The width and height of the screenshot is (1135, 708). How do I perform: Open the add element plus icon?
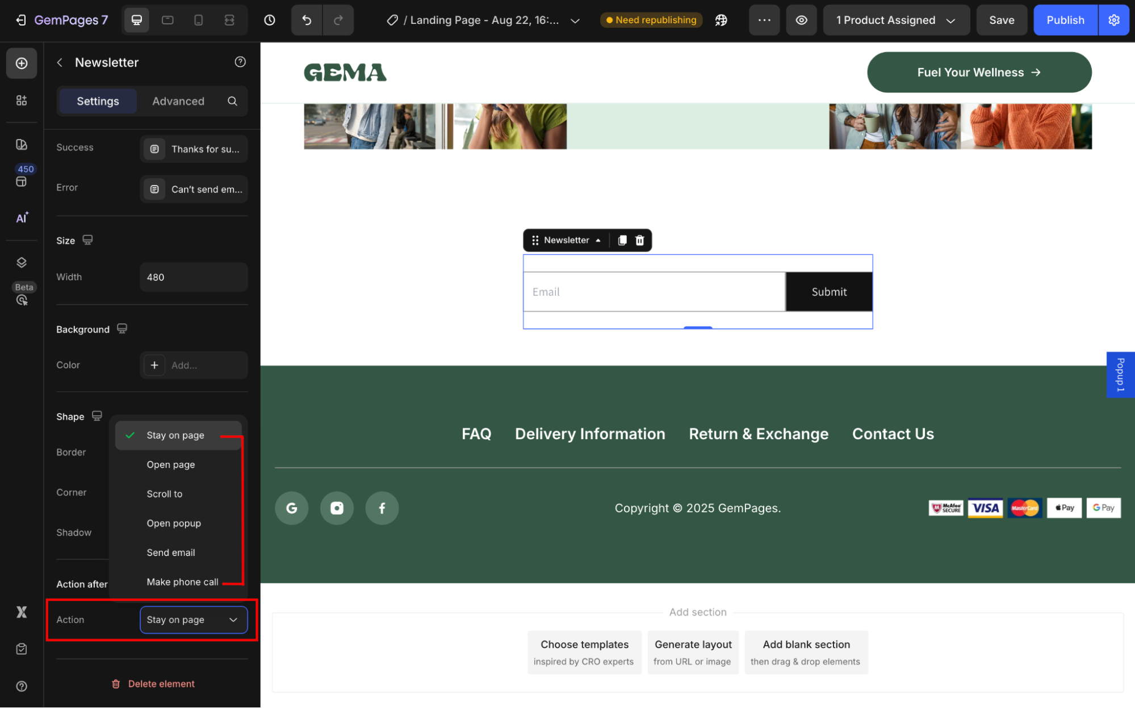pos(22,63)
